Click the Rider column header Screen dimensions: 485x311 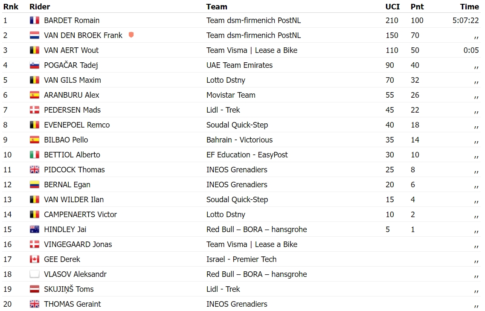point(40,6)
